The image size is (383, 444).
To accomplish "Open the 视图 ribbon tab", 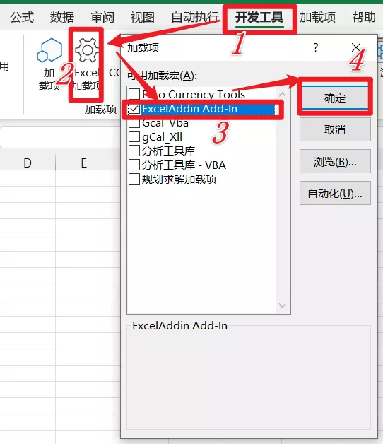I will pos(142,17).
